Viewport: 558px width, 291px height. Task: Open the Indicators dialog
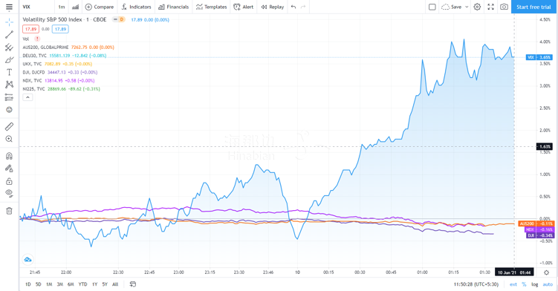pos(136,7)
